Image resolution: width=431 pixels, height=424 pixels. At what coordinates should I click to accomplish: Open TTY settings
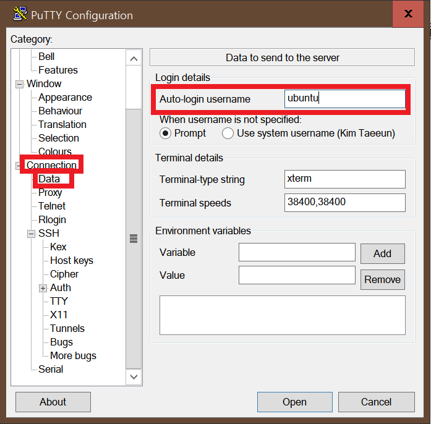click(59, 302)
